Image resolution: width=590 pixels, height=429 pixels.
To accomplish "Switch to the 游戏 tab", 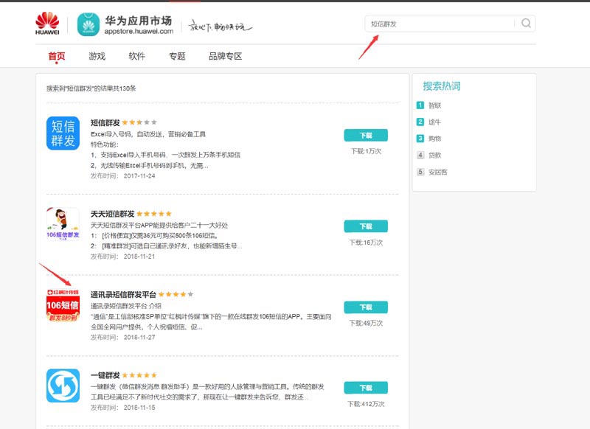I will coord(97,56).
